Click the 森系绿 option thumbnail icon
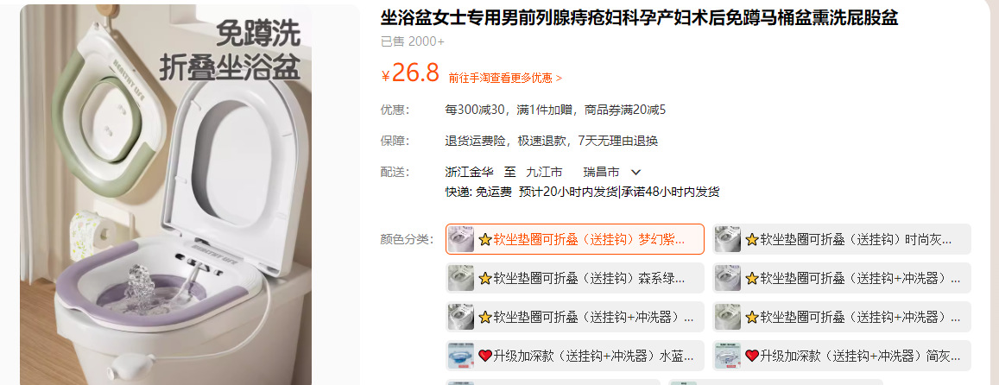Viewport: 999px width, 385px height. (461, 278)
